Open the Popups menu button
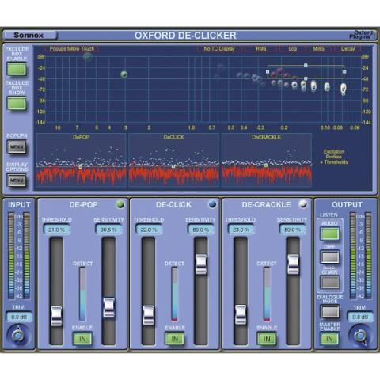 click(x=17, y=147)
